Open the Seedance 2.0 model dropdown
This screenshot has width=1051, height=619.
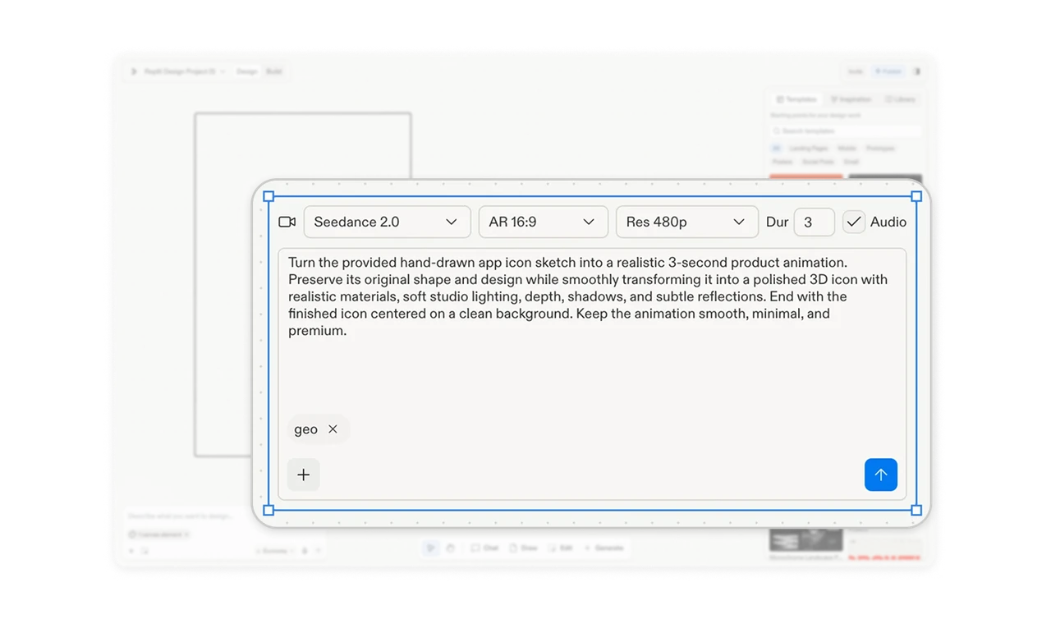[x=387, y=222]
